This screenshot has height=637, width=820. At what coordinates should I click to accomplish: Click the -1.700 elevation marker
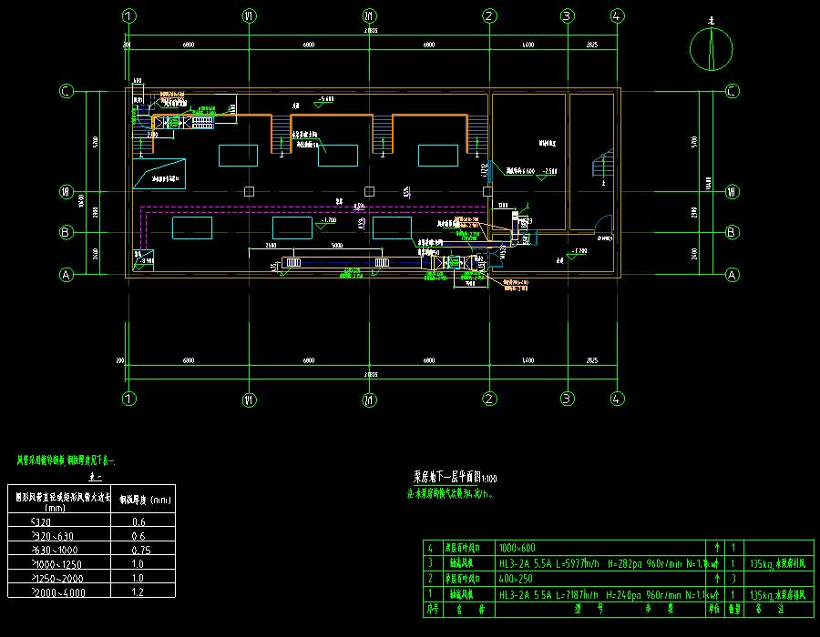click(x=326, y=222)
